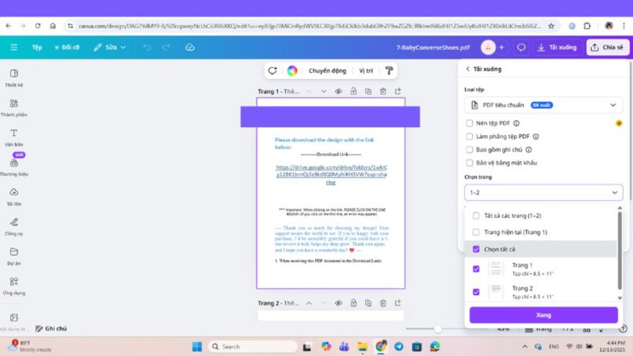Uncheck the Chọn tất cả checkbox
The height and width of the screenshot is (356, 633).
coord(476,250)
